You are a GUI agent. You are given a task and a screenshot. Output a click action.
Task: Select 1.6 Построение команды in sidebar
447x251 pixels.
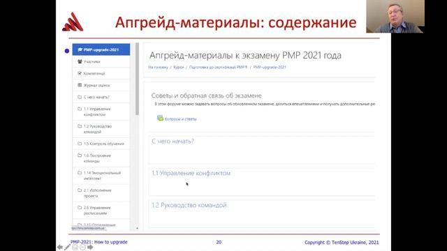pyautogui.click(x=101, y=158)
